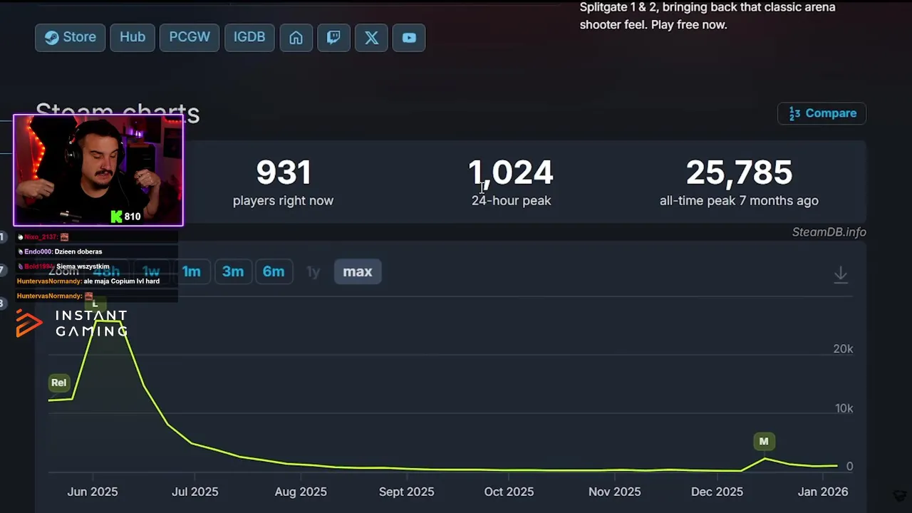Click the '10k' y-axis label
This screenshot has width=912, height=513.
[x=844, y=408]
